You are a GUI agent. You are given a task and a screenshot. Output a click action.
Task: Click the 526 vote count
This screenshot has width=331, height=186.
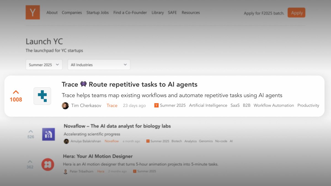pyautogui.click(x=31, y=137)
